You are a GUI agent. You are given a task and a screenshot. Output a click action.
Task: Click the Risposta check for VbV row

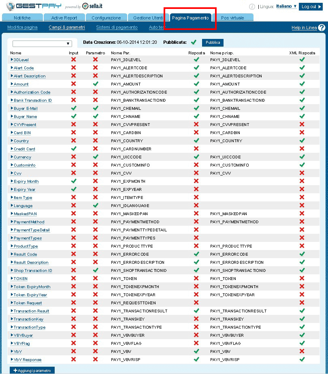click(x=196, y=351)
